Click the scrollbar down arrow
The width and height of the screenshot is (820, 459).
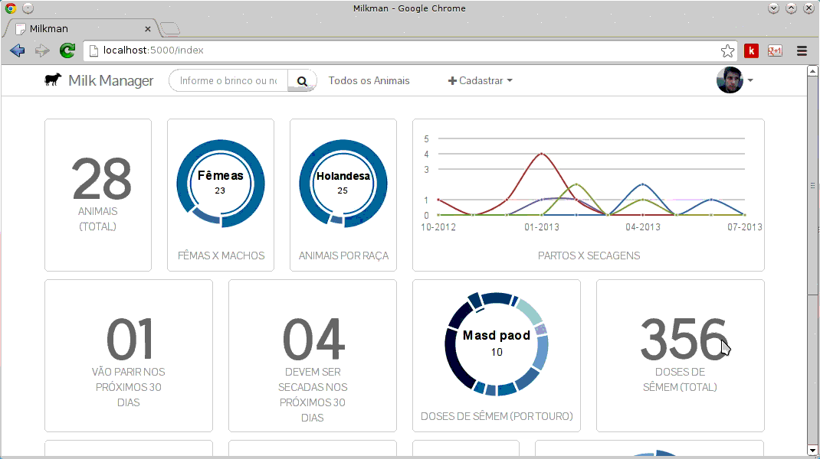[813, 450]
